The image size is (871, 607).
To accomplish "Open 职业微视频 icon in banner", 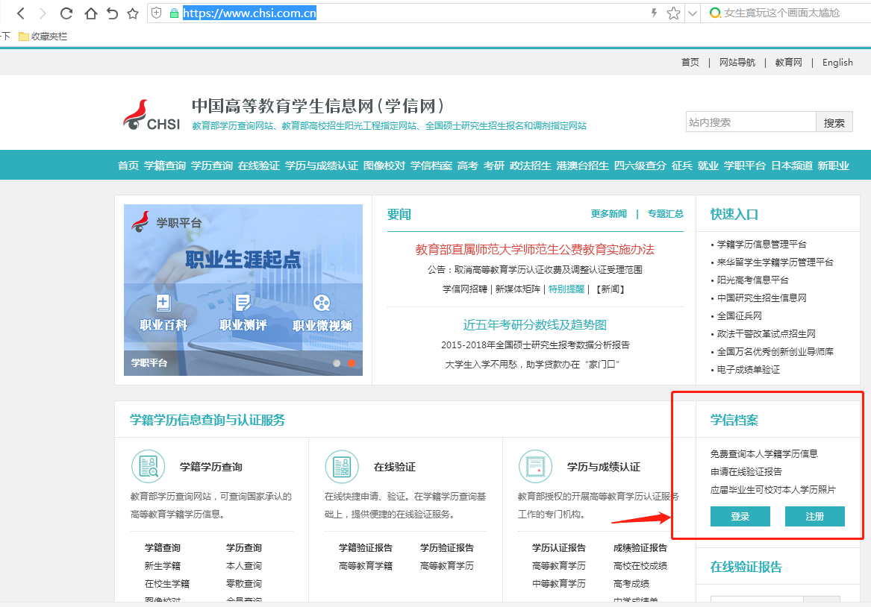I will (322, 303).
